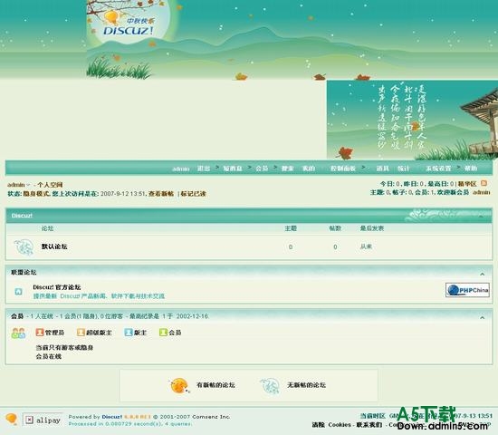Click the 当前只有游客或隐身 text
Image resolution: width=498 pixels, height=435 pixels.
point(64,348)
